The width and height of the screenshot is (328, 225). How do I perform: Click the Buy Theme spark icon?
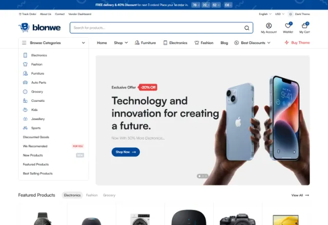[286, 42]
